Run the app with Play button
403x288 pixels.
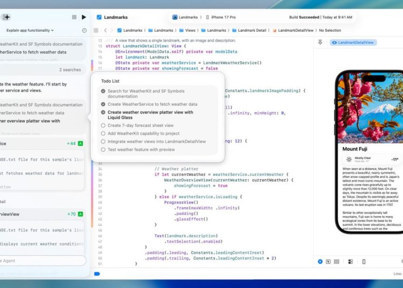click(x=84, y=17)
